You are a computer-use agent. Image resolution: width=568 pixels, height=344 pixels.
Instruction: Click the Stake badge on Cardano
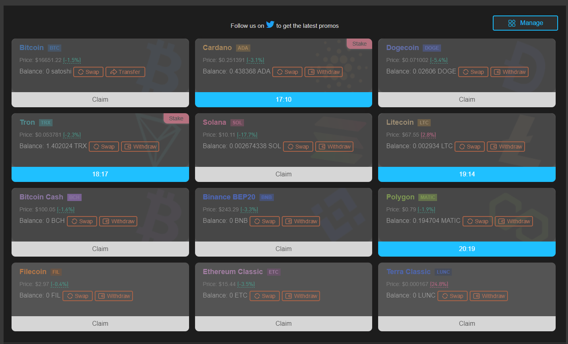[x=359, y=44]
